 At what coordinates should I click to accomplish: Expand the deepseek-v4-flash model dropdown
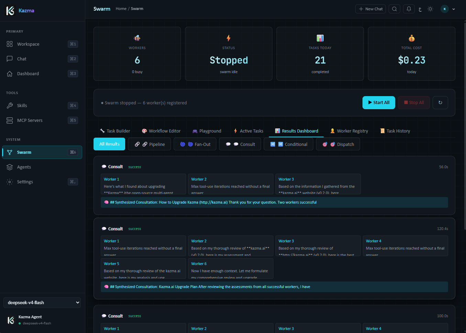pos(42,302)
